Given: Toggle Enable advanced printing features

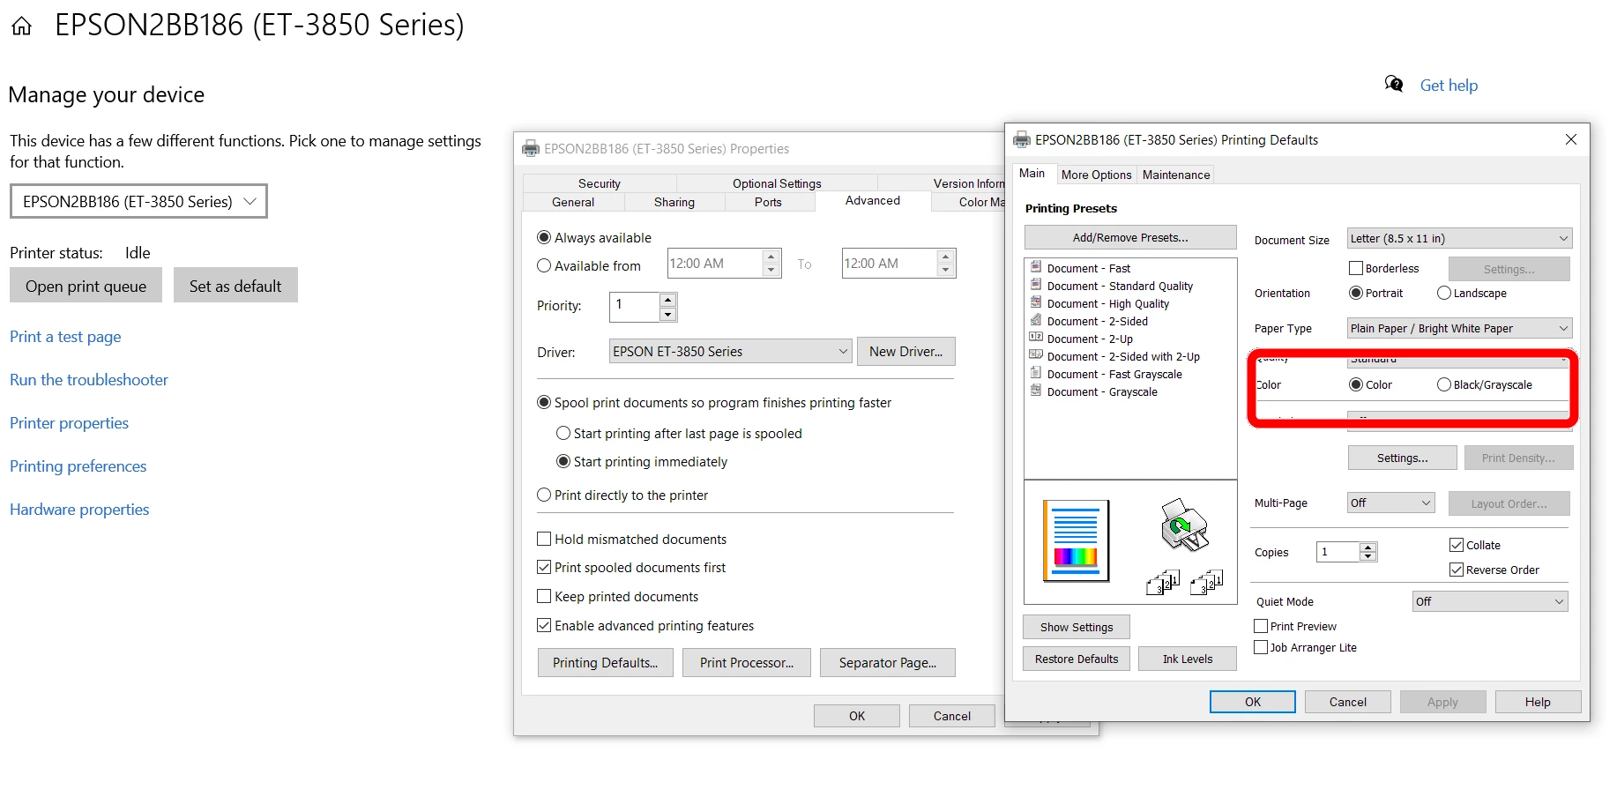Looking at the screenshot, I should pyautogui.click(x=544, y=625).
